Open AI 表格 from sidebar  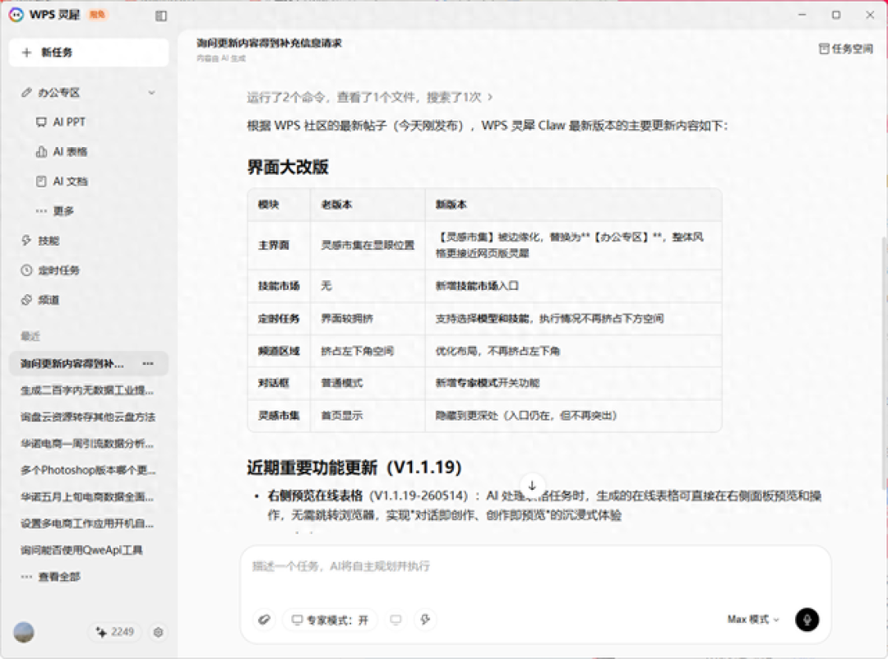pos(70,152)
